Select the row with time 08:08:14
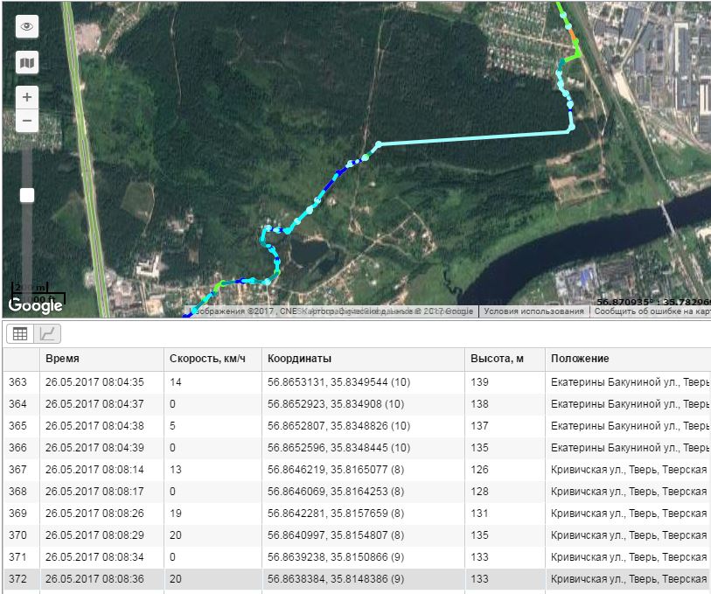 [99, 469]
